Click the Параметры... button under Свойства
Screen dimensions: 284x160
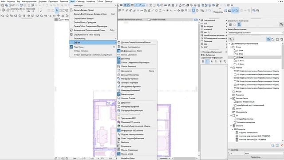(x=256, y=157)
